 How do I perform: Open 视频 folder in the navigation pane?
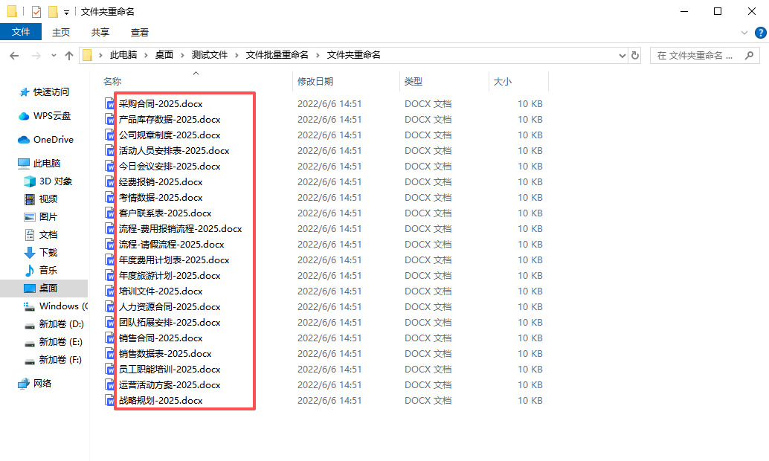[x=48, y=199]
